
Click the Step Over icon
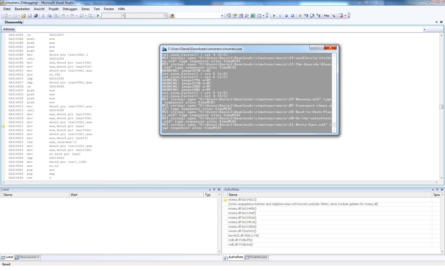(x=312, y=16)
